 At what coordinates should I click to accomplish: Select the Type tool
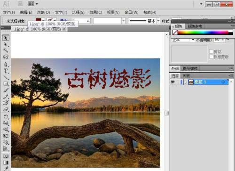pos(6,71)
